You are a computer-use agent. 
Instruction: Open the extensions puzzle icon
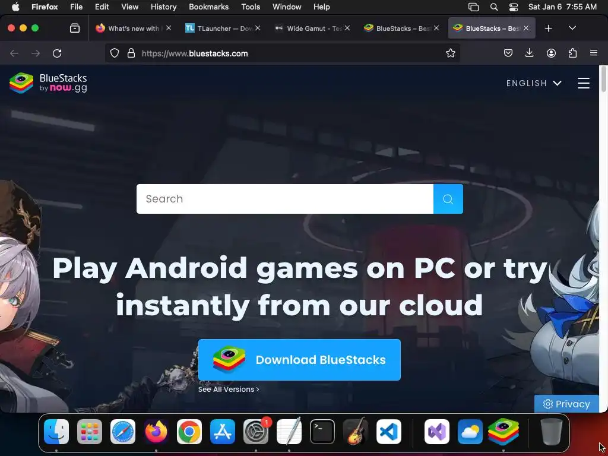pyautogui.click(x=572, y=53)
